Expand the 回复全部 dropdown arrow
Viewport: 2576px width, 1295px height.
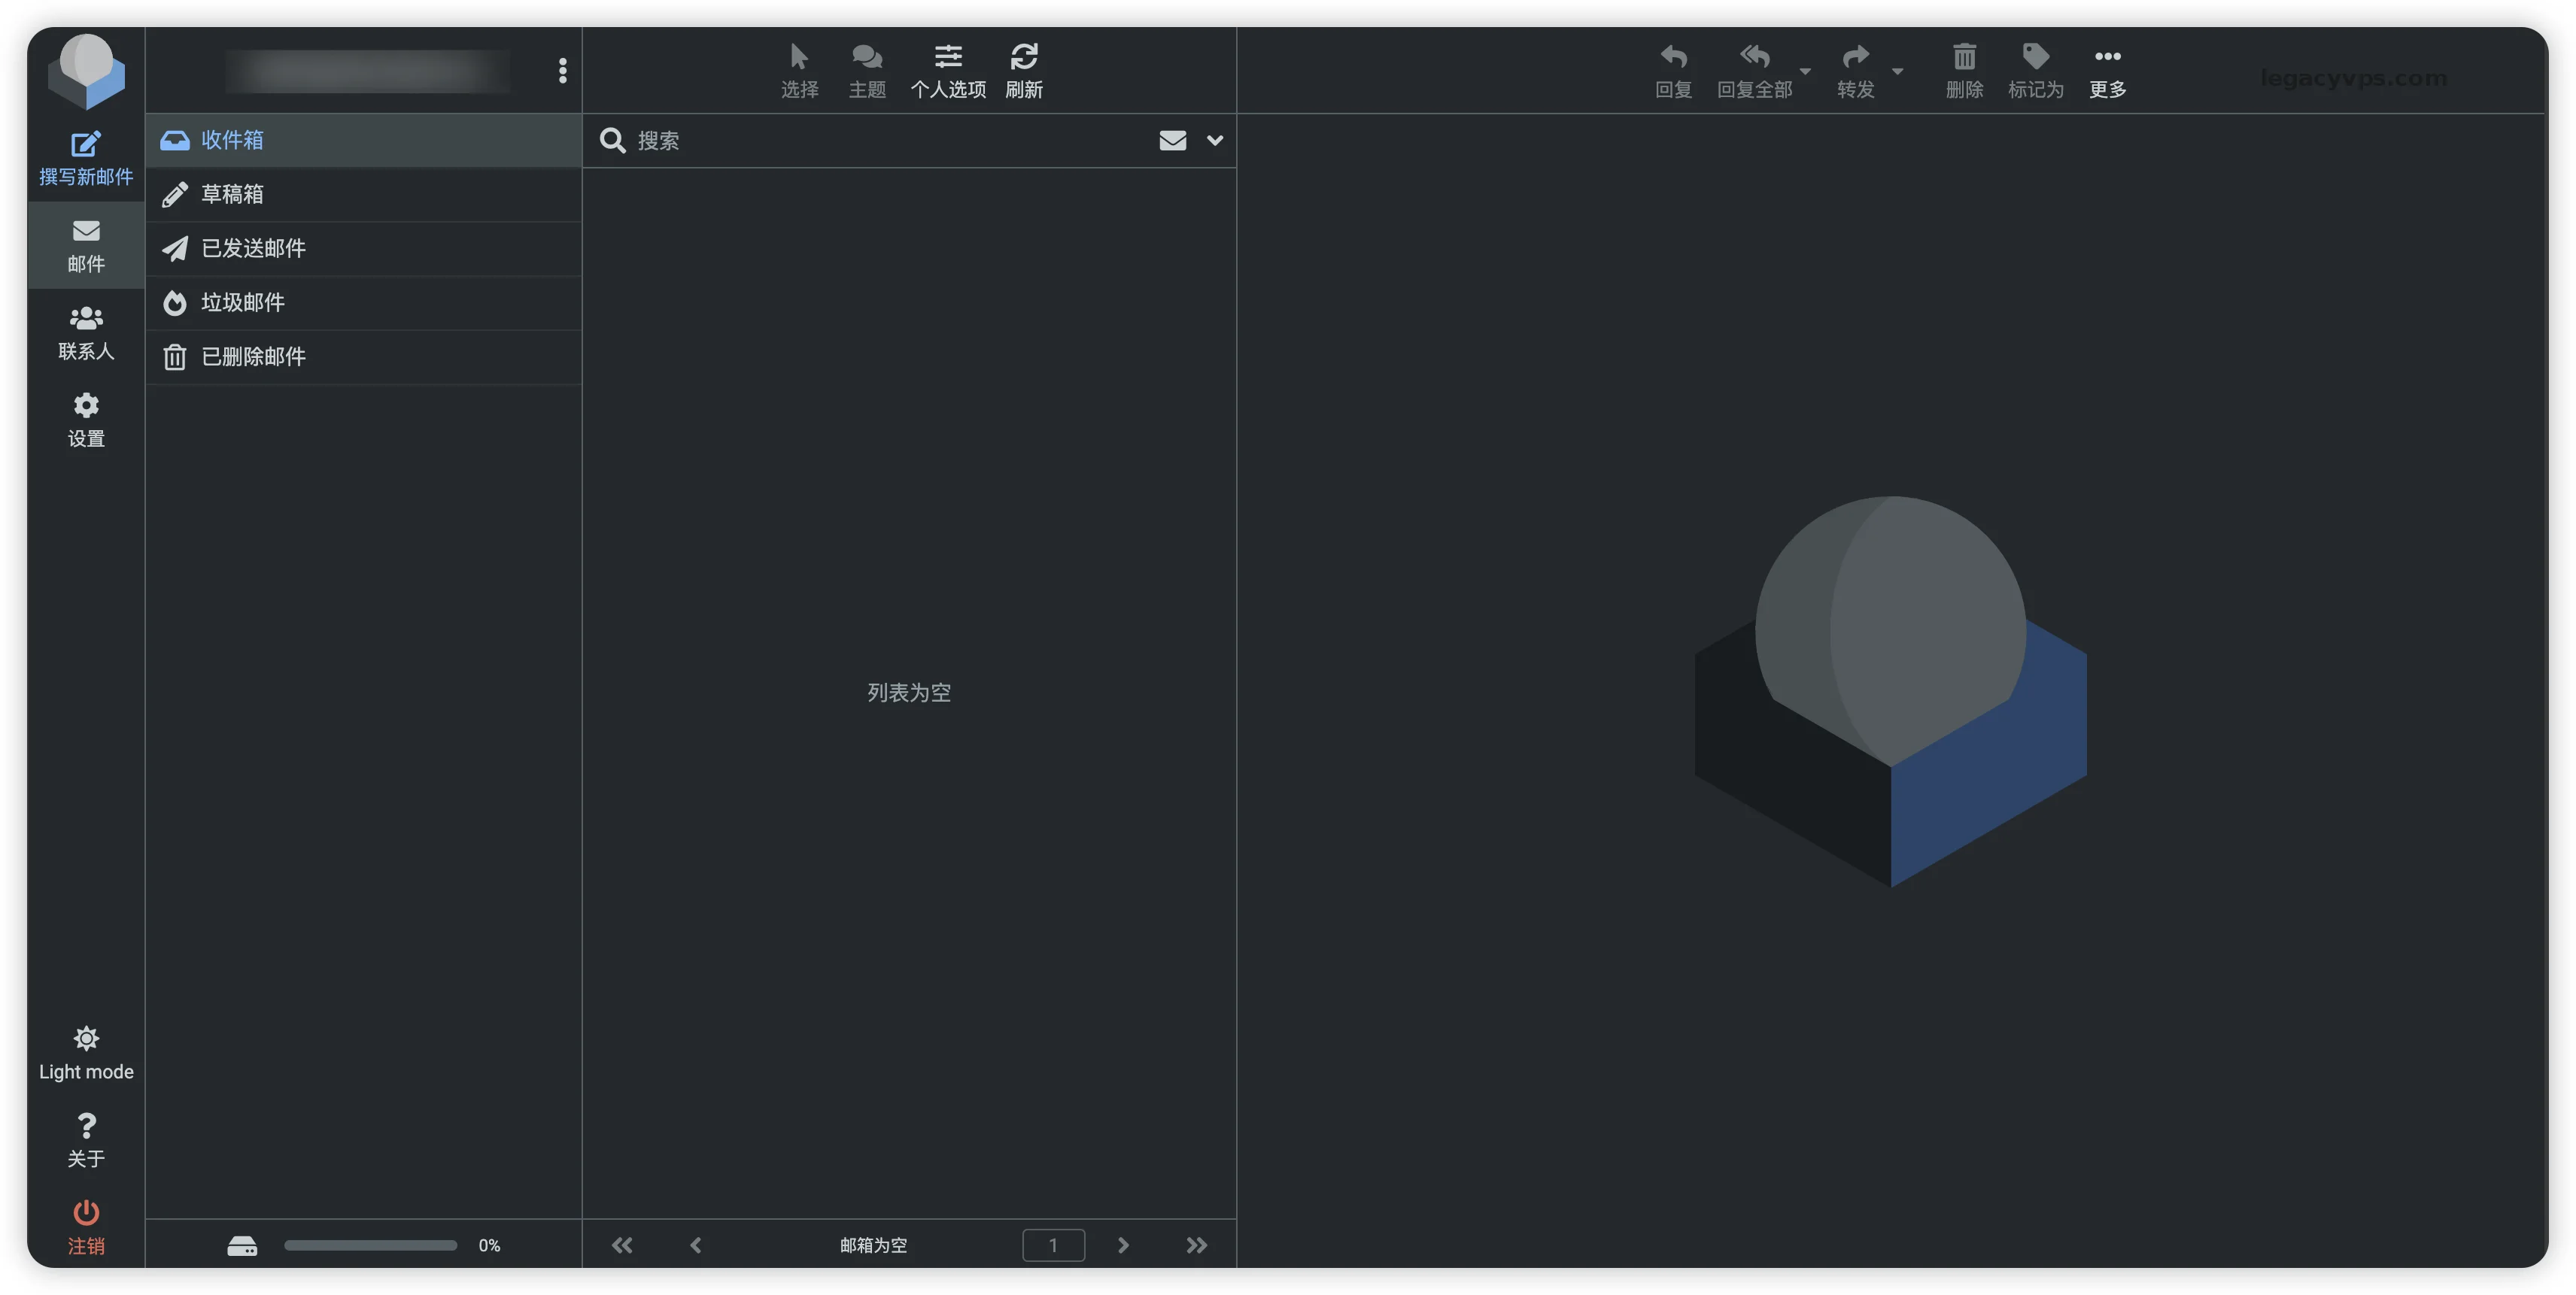point(1806,72)
